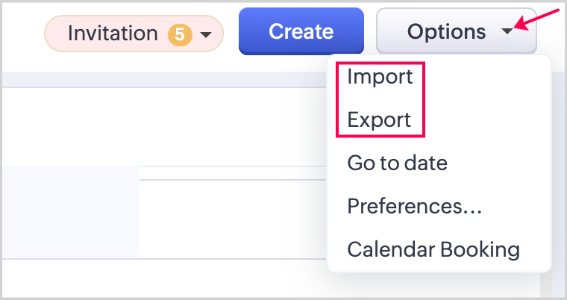Screen dimensions: 567x300
Task: Click the light blue calendar header band
Action: click(x=164, y=79)
